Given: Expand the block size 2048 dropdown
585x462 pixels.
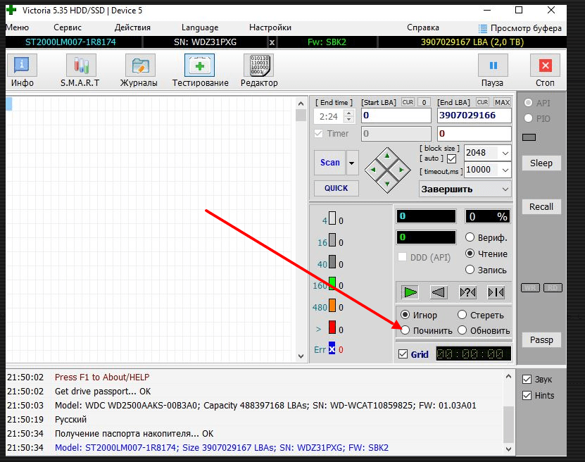Looking at the screenshot, I should [x=505, y=153].
